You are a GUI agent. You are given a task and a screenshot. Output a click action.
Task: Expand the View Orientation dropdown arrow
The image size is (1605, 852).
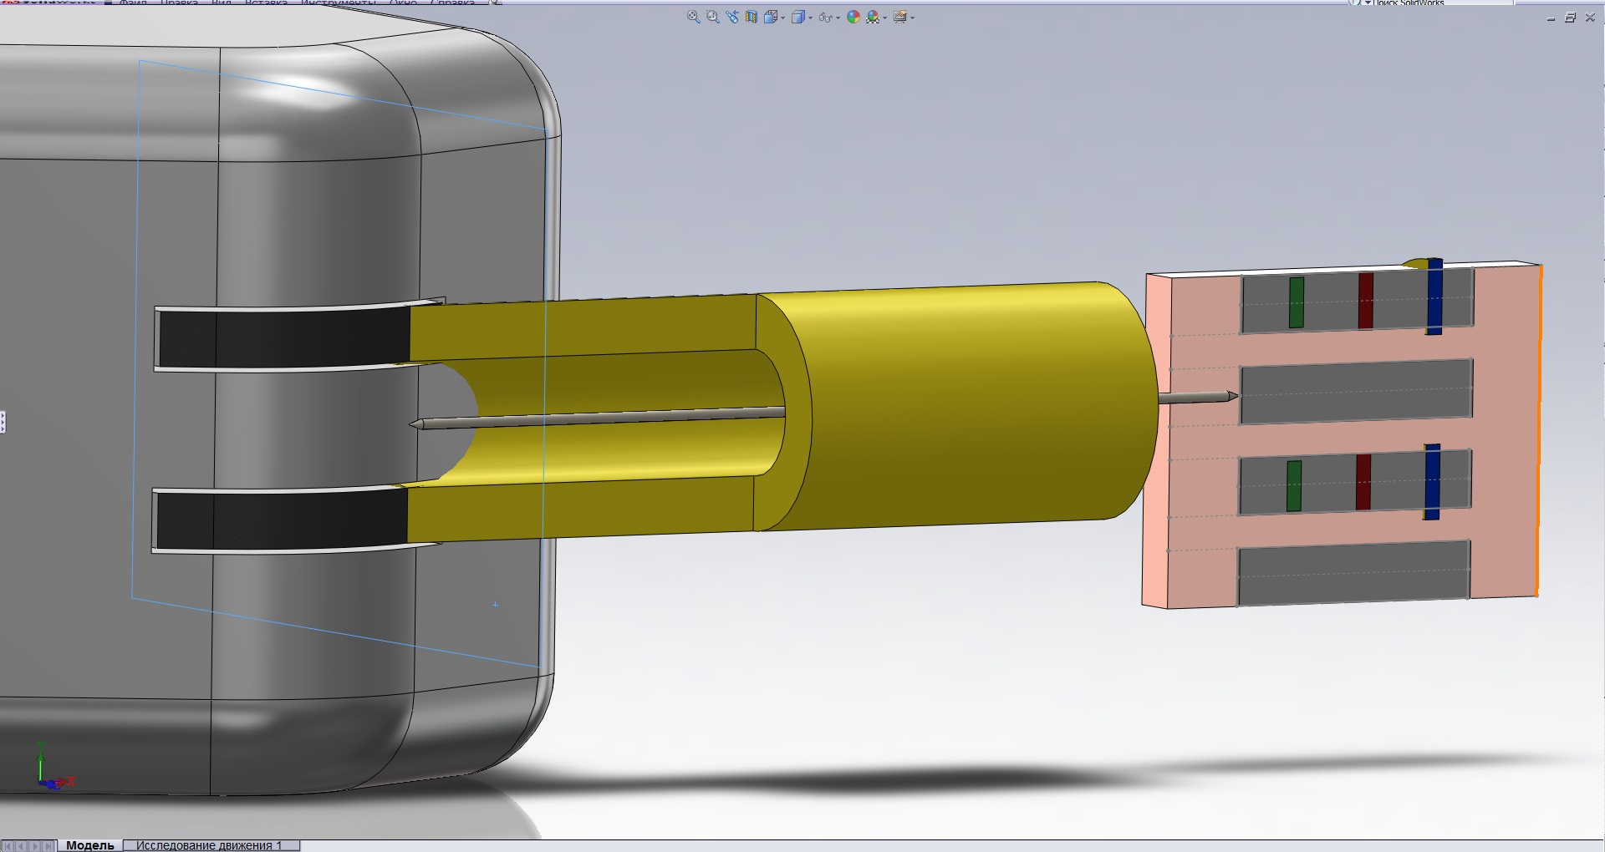(782, 18)
